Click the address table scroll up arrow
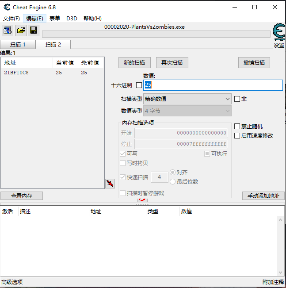The image size is (286, 288). pos(280,220)
